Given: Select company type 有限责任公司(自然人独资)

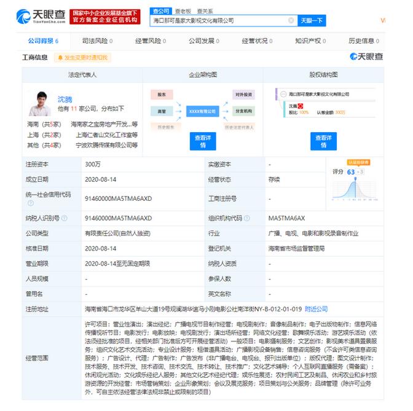Looking at the screenshot, I should pos(117,233).
